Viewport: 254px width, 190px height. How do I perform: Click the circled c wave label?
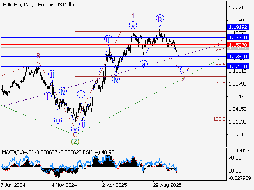coord(183,70)
